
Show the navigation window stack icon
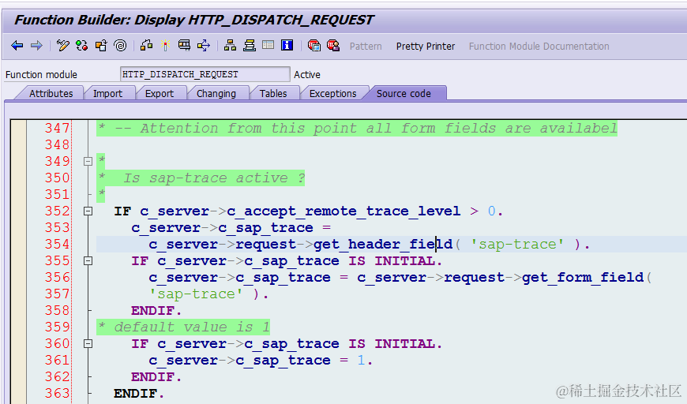250,46
